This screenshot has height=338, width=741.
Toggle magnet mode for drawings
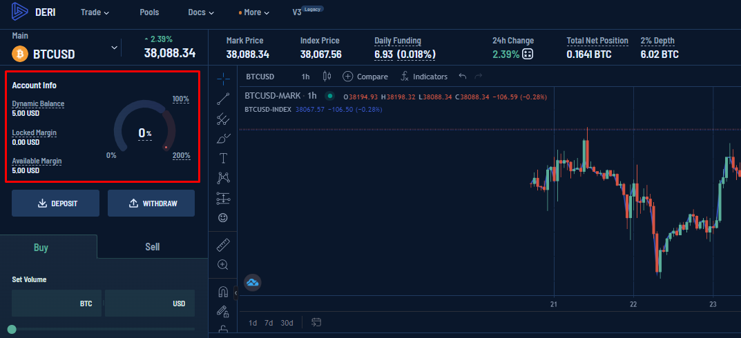point(223,292)
